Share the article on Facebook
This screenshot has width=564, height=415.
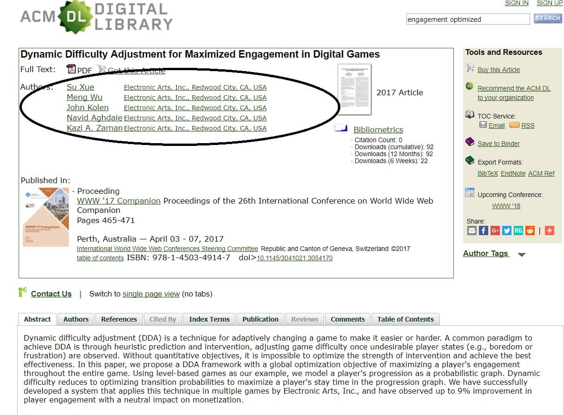(484, 231)
